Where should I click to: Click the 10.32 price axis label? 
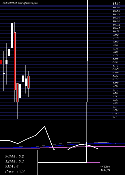click(116, 24)
